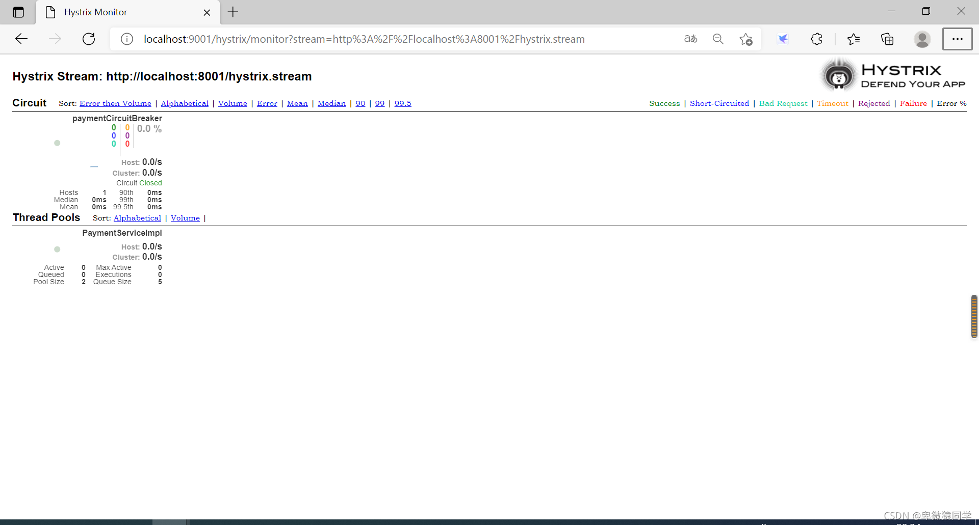This screenshot has width=979, height=525.
Task: Sort circuits by Mean
Action: click(x=297, y=103)
